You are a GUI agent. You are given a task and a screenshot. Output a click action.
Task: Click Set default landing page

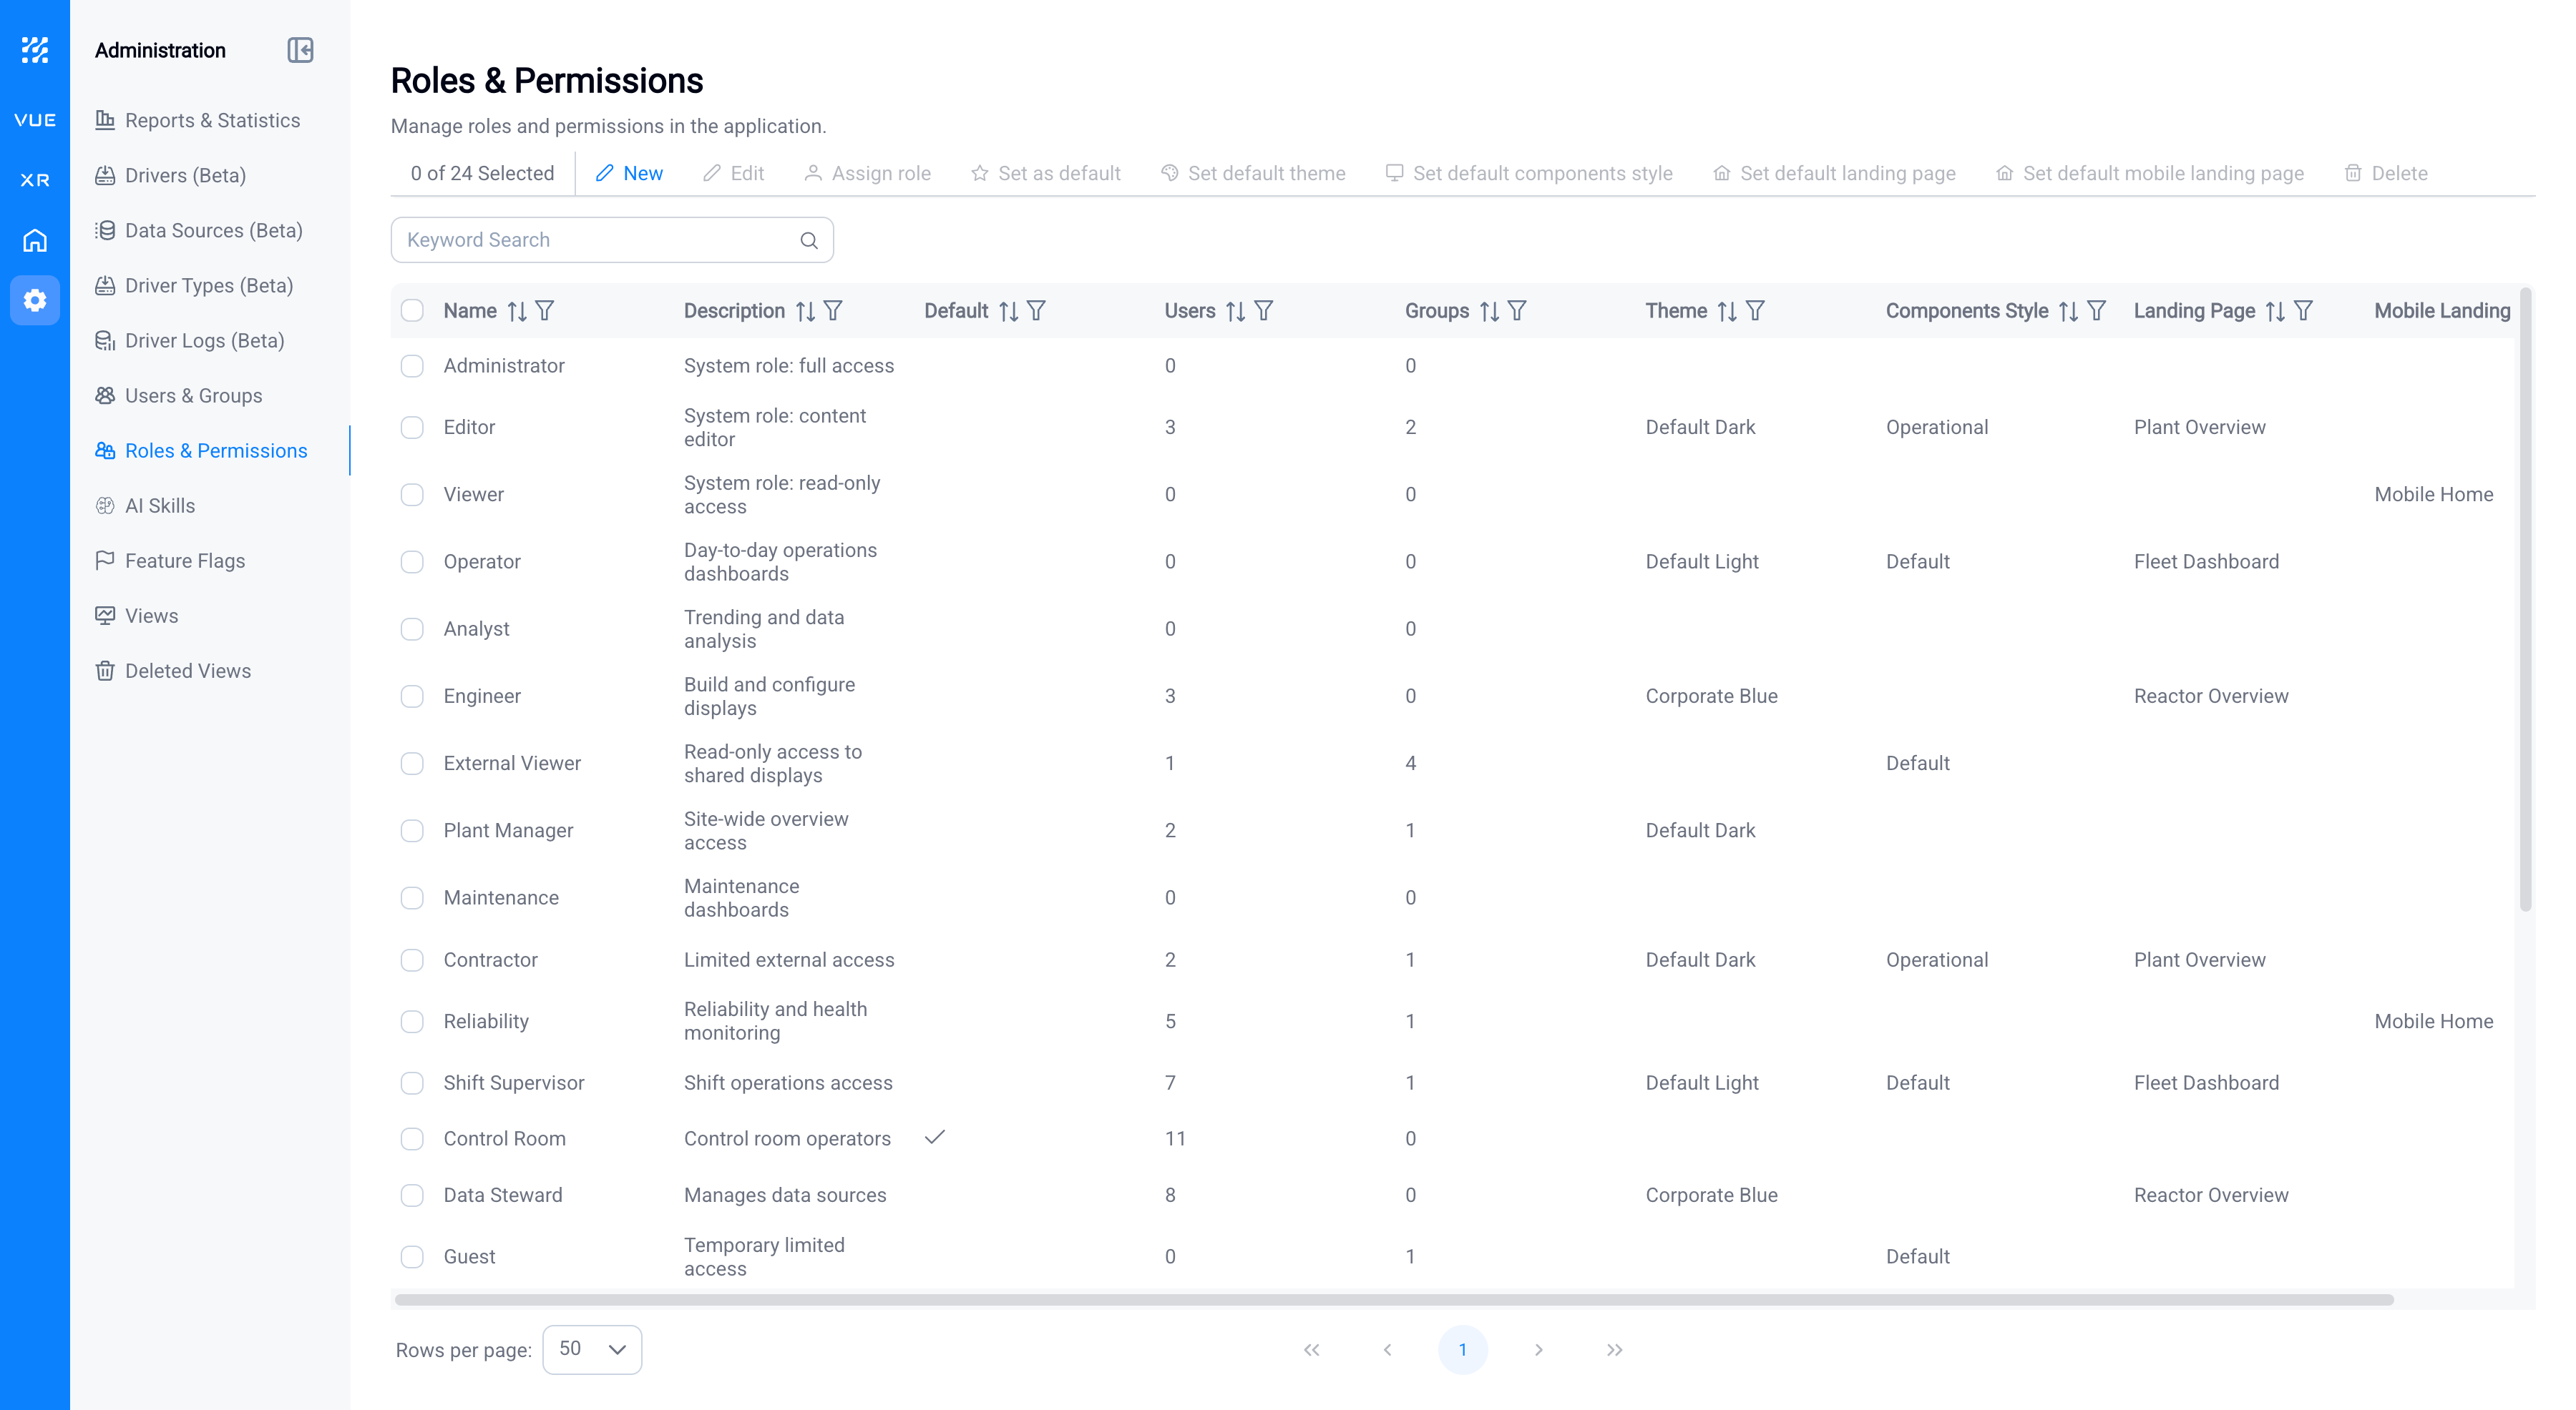point(1834,173)
